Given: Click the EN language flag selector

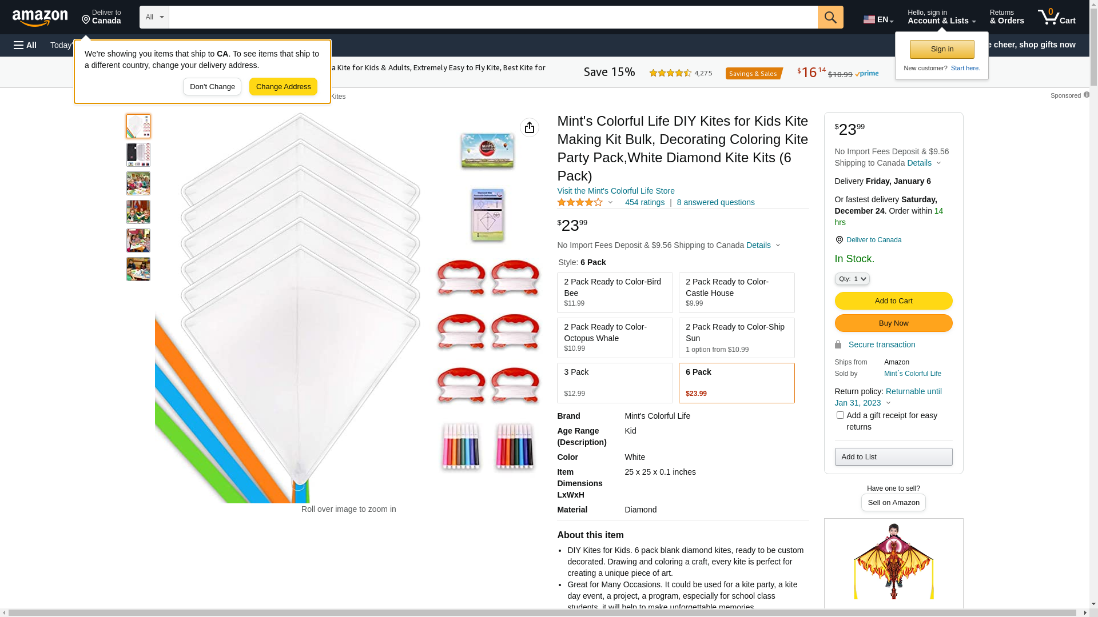Looking at the screenshot, I should (x=878, y=19).
